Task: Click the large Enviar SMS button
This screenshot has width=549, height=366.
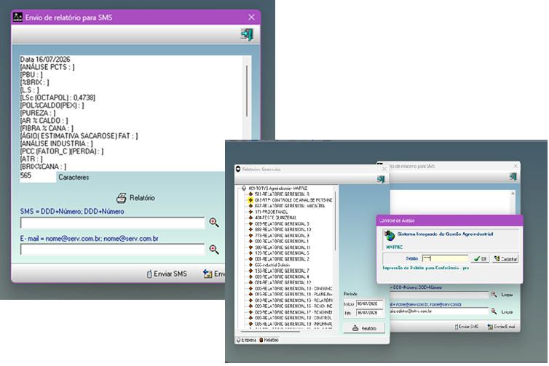Action: (167, 274)
